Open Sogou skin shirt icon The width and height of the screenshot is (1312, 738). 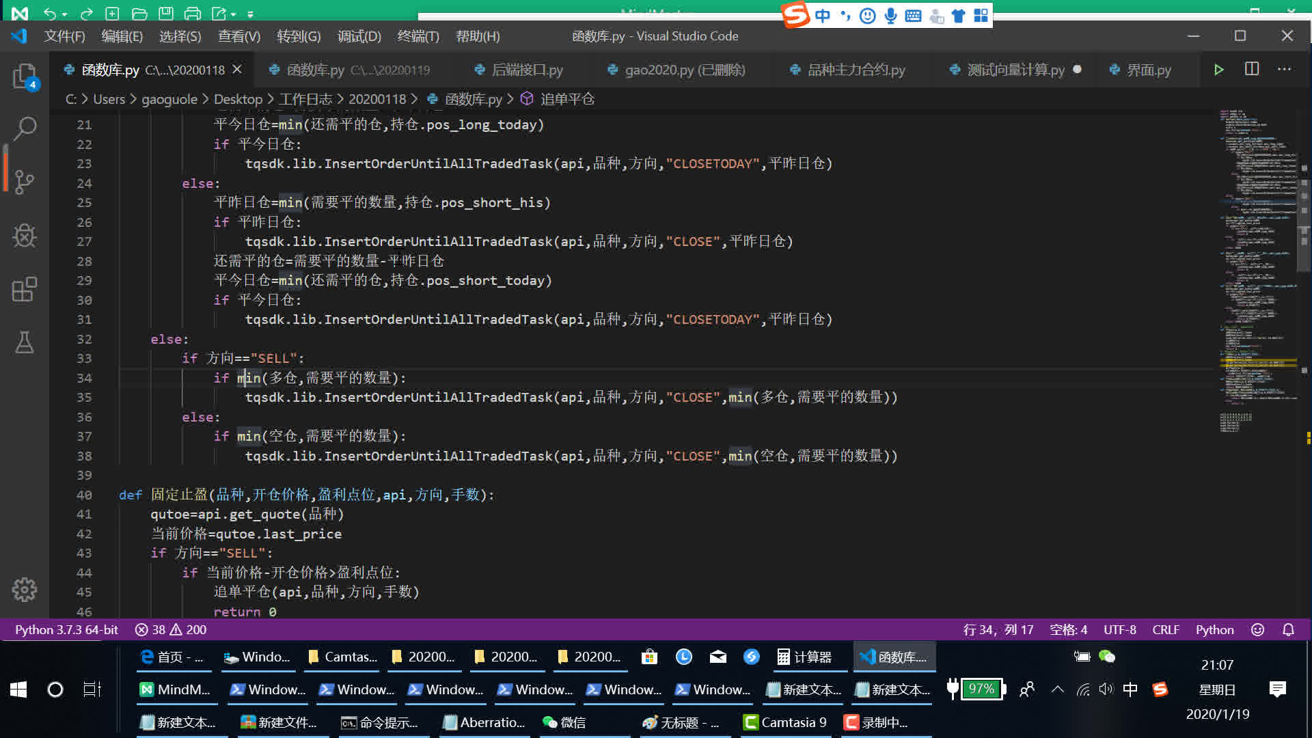tap(958, 16)
